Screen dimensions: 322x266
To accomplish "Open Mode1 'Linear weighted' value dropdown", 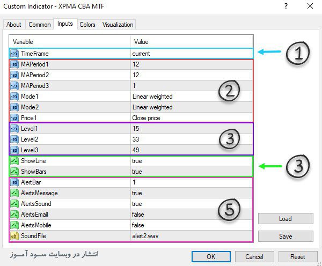I will [x=192, y=97].
